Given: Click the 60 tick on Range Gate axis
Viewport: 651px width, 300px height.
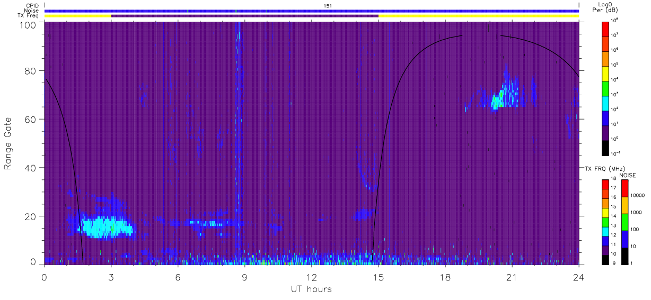Looking at the screenshot, I should coord(30,119).
